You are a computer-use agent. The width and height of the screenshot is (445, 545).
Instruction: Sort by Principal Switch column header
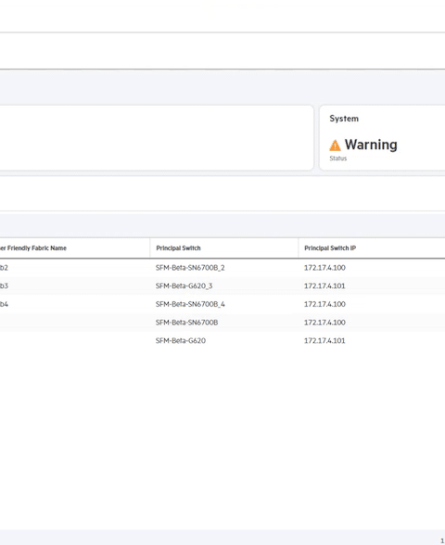coord(178,248)
